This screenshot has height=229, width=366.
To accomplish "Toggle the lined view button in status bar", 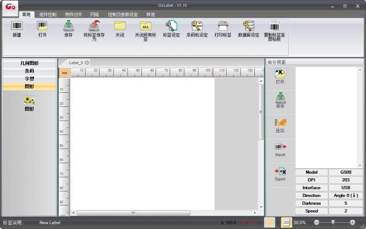I will coord(286,222).
